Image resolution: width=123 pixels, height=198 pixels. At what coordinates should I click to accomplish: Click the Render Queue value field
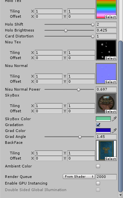(x=106, y=177)
